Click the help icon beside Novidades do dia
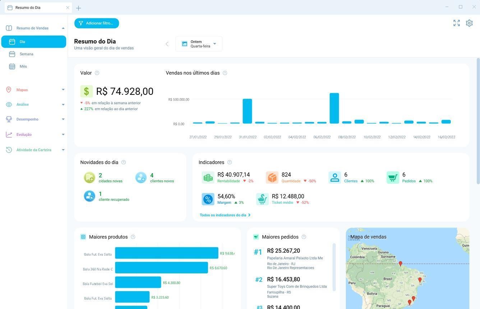Image resolution: width=480 pixels, height=309 pixels. tap(124, 162)
